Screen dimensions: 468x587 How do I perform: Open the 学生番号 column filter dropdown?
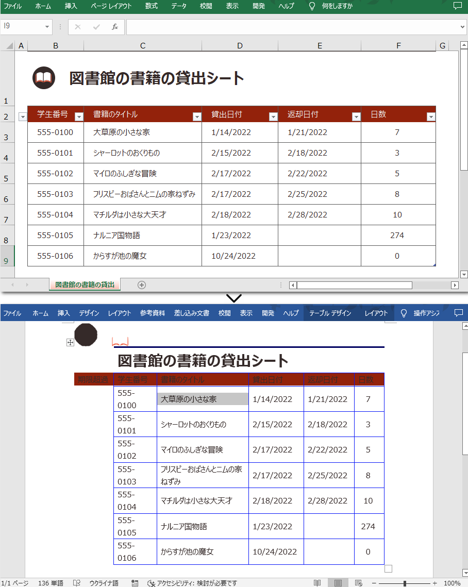click(x=79, y=116)
